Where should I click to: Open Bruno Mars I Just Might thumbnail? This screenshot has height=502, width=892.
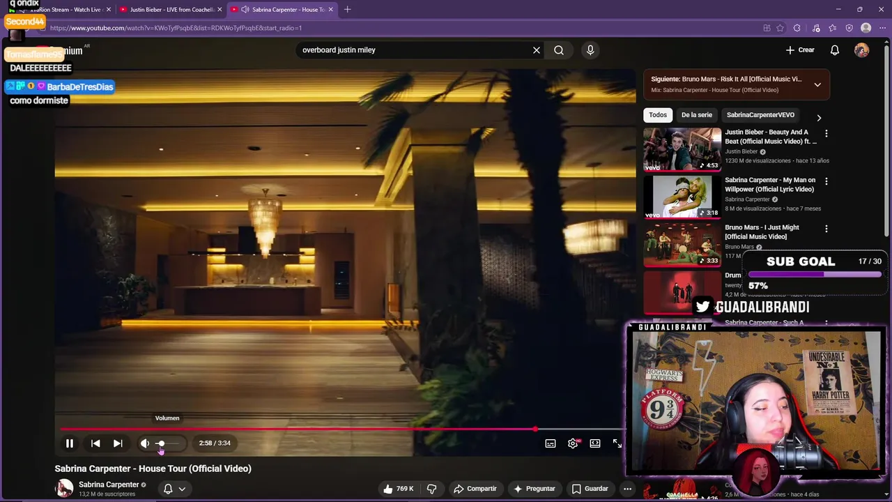click(x=682, y=244)
